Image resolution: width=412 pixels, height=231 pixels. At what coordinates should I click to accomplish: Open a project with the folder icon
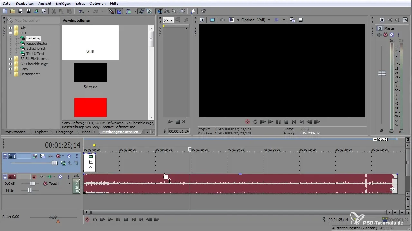click(13, 11)
